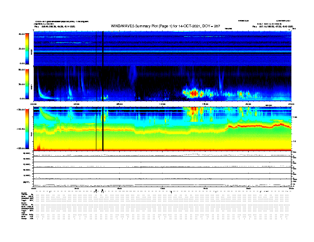Click the rotated RAD2 axis label

31,52
